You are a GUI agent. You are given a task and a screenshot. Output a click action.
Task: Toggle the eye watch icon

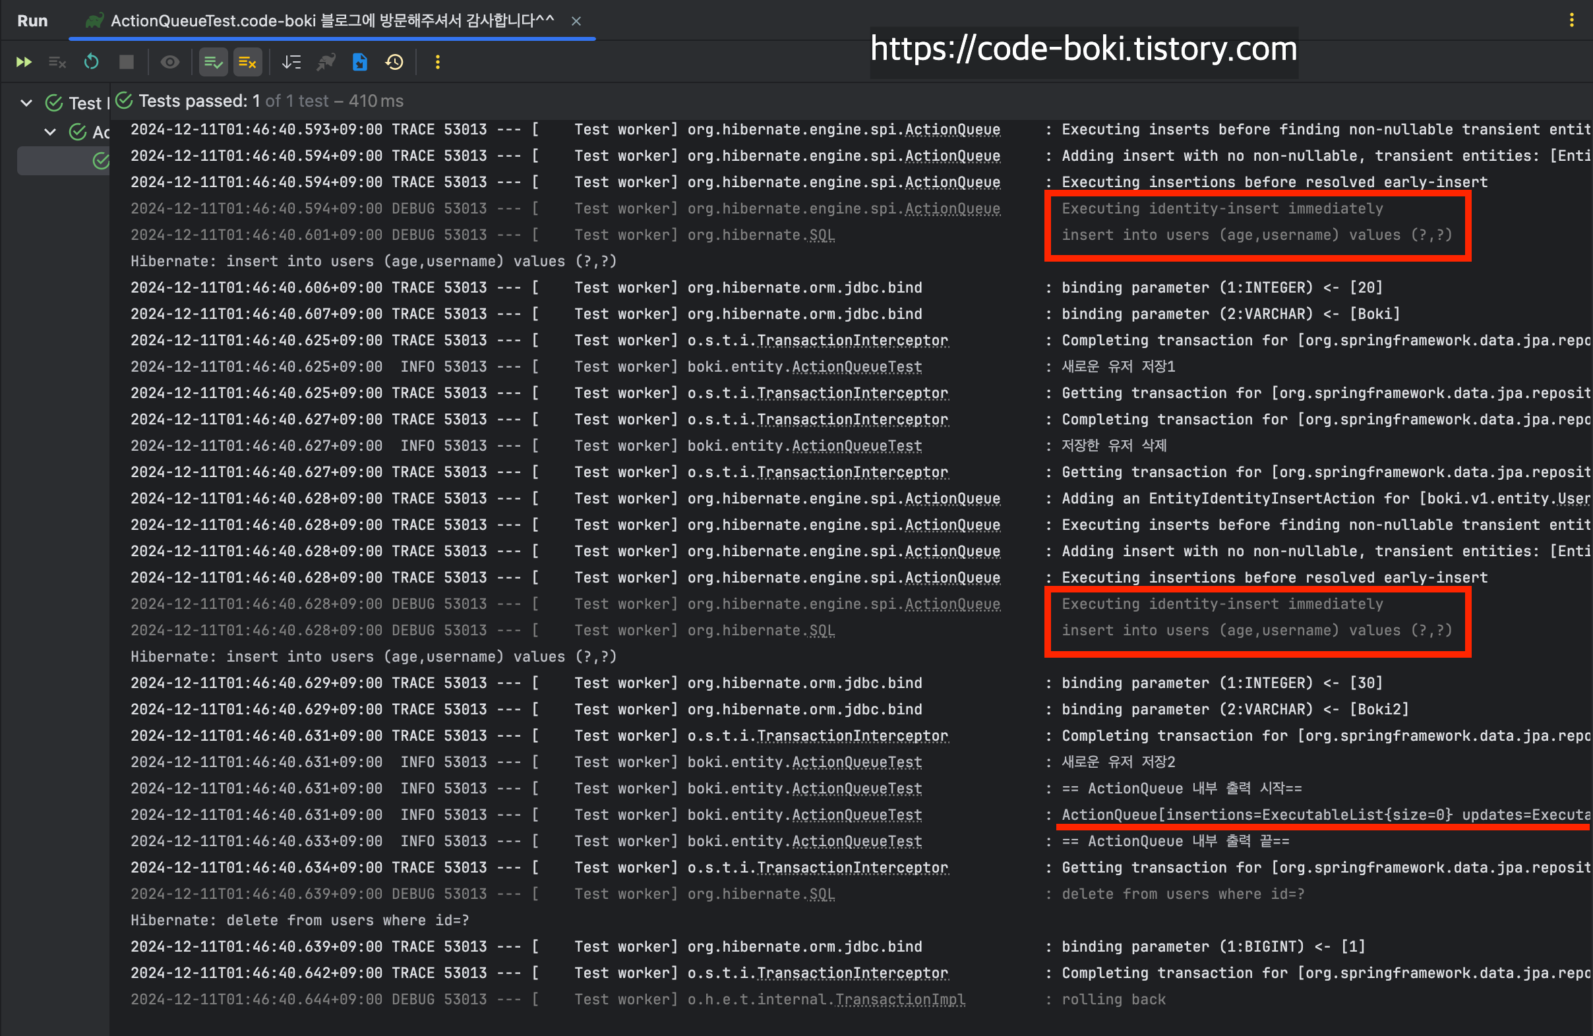170,62
